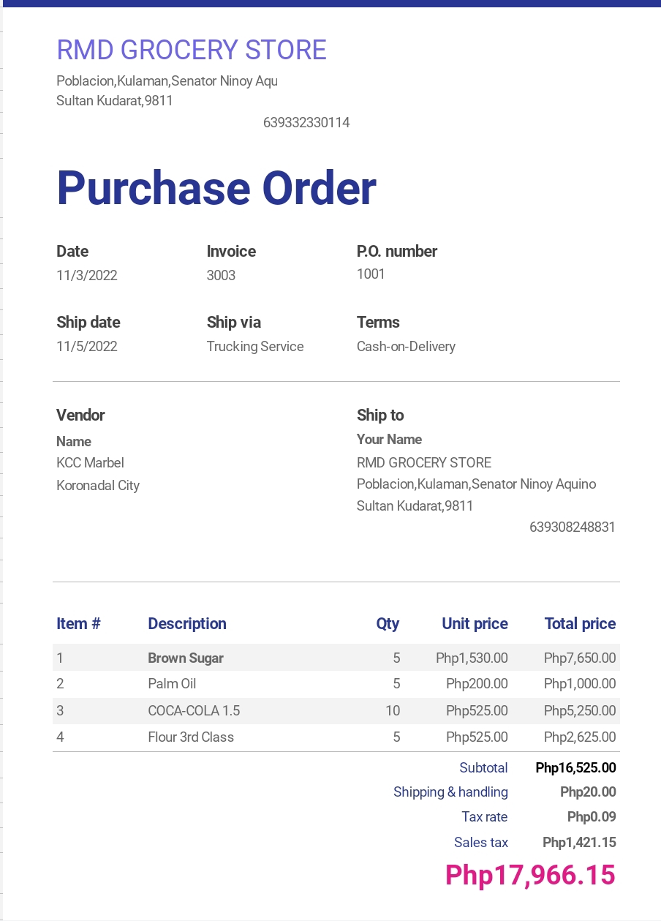Click the Description column header
This screenshot has width=661, height=921.
coord(187,624)
